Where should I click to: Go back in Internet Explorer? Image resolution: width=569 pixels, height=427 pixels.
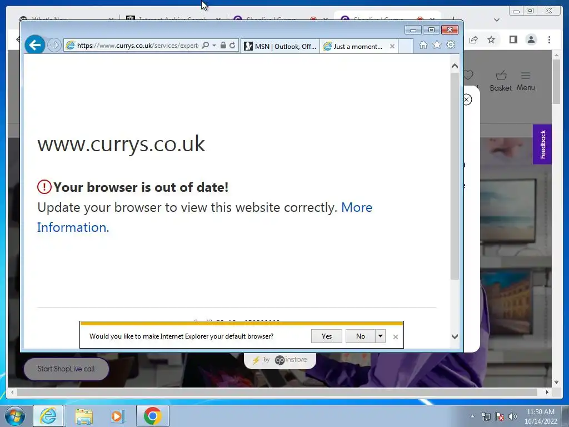click(x=35, y=45)
